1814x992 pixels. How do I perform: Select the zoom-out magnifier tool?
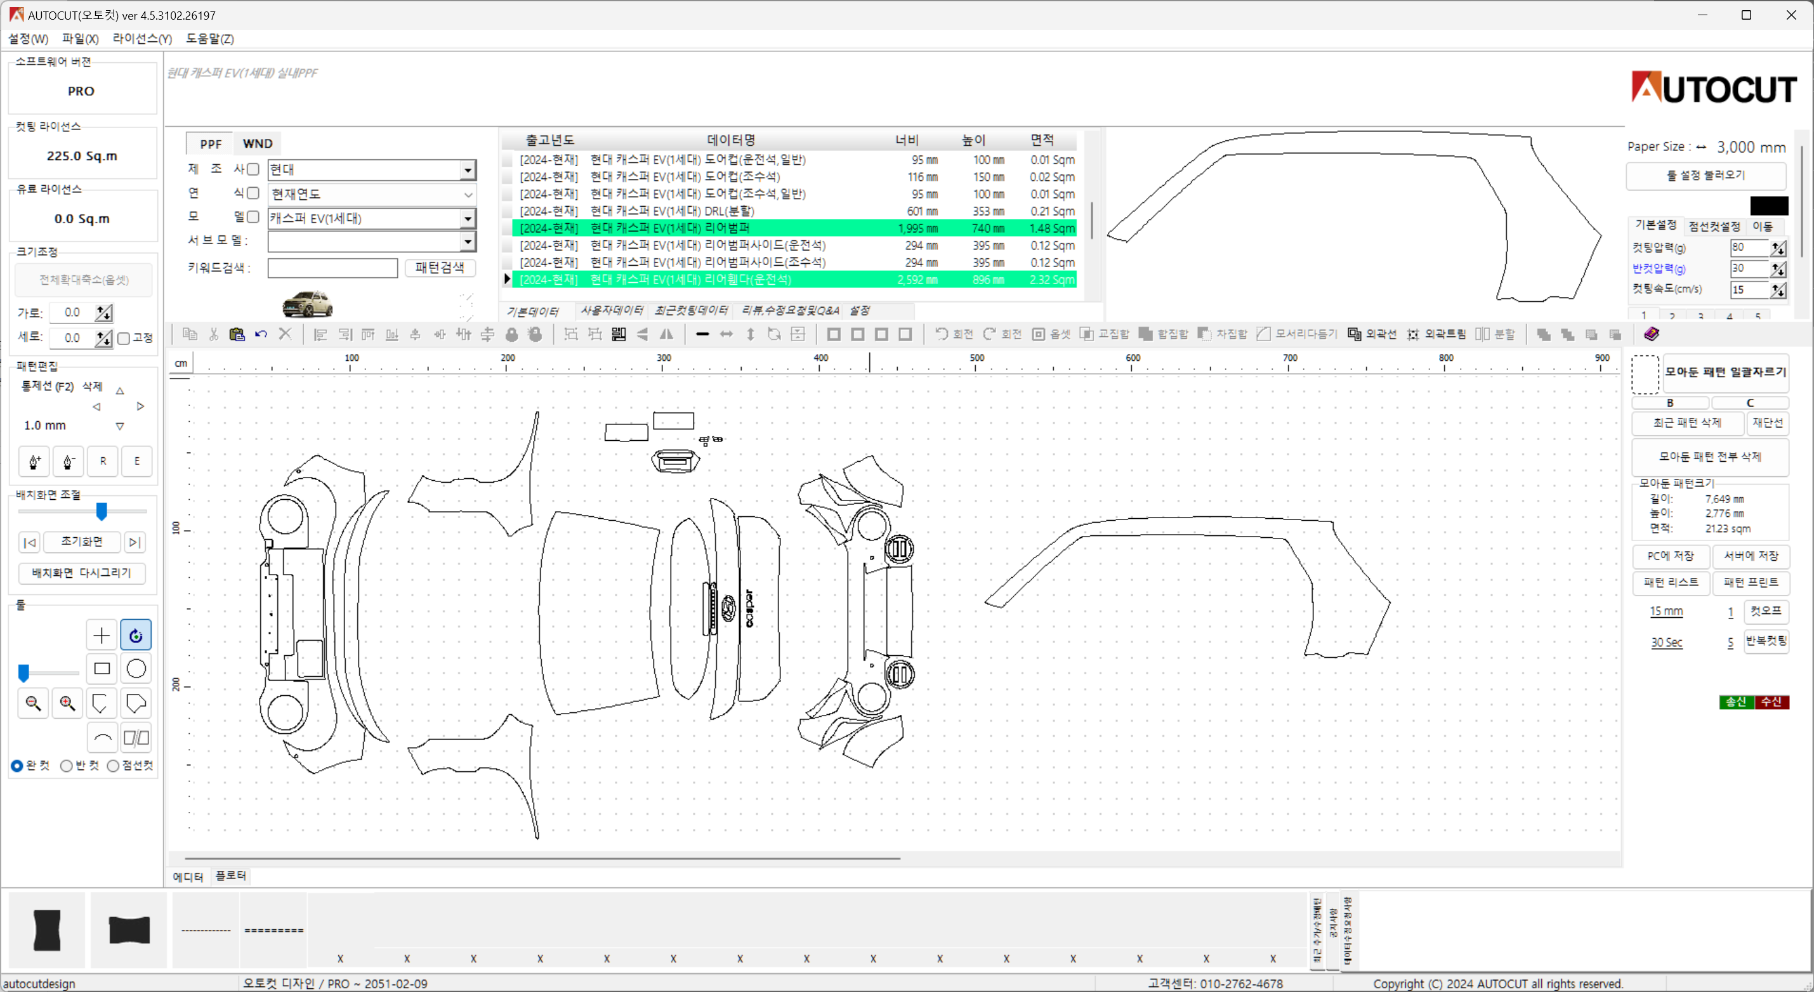(33, 703)
